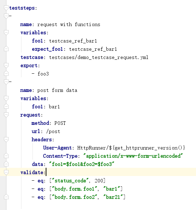Click the 'url' key
This screenshot has width=196, height=210.
(36, 131)
